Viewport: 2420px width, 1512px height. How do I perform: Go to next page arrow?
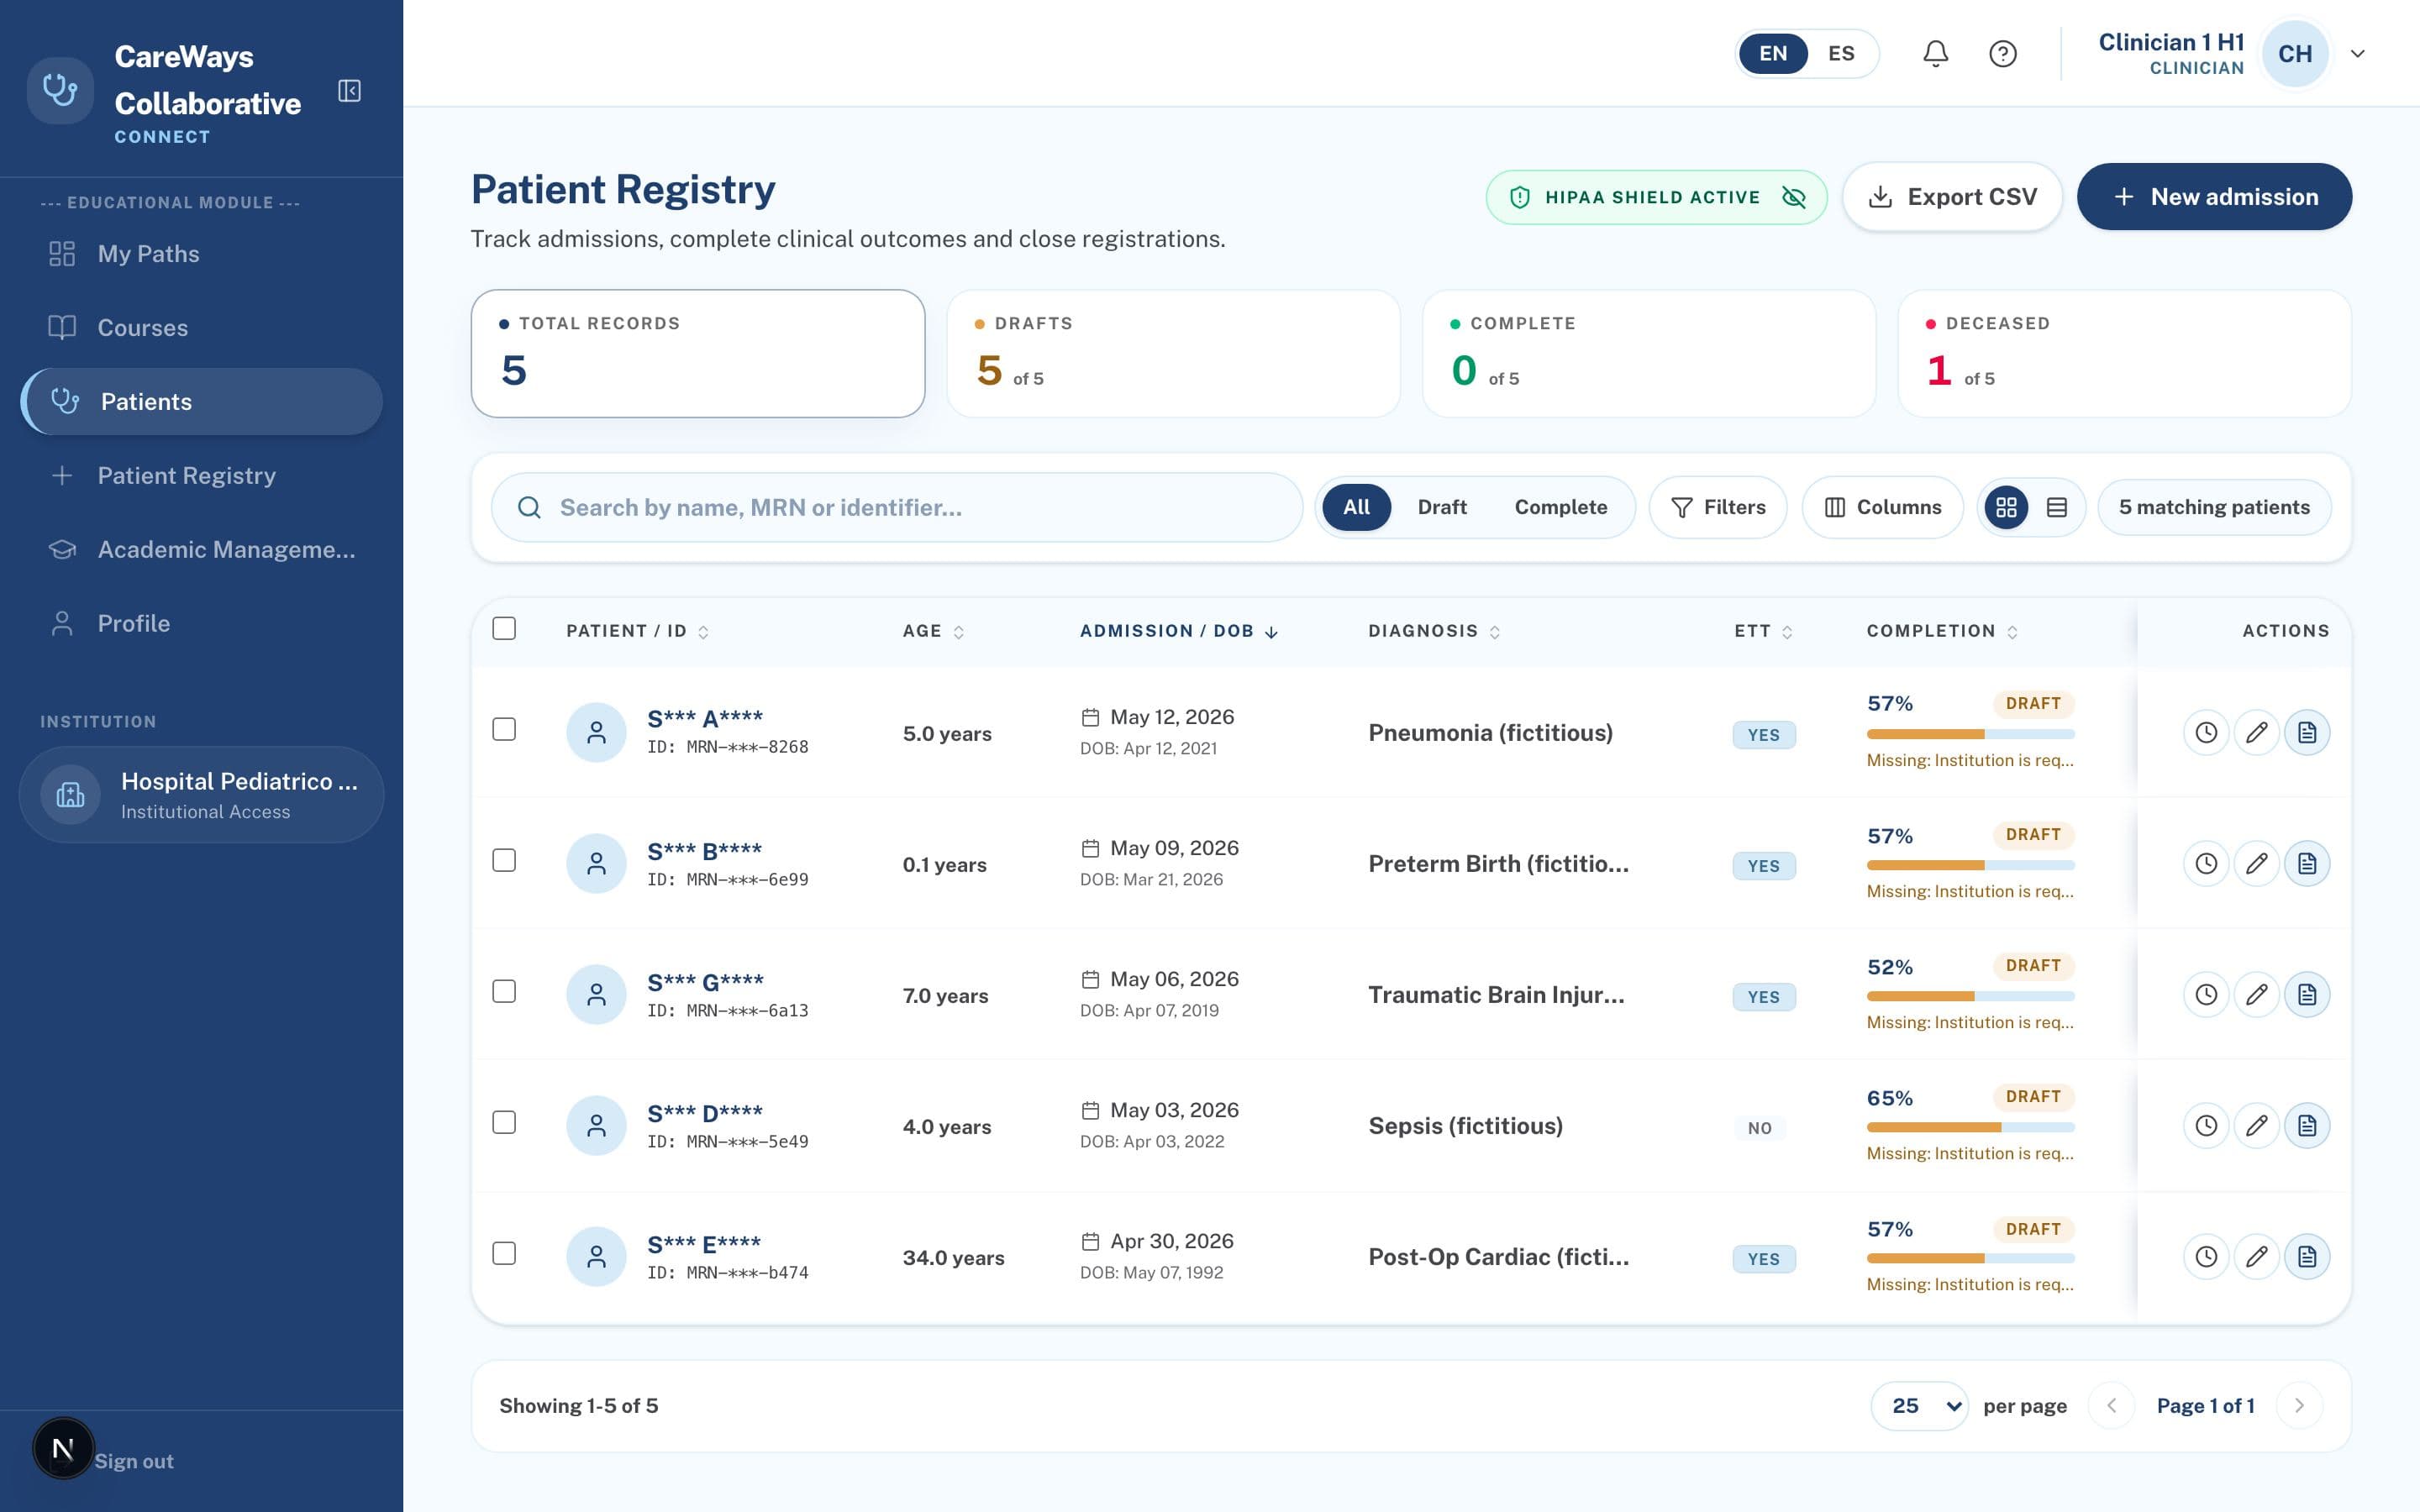[x=2299, y=1406]
